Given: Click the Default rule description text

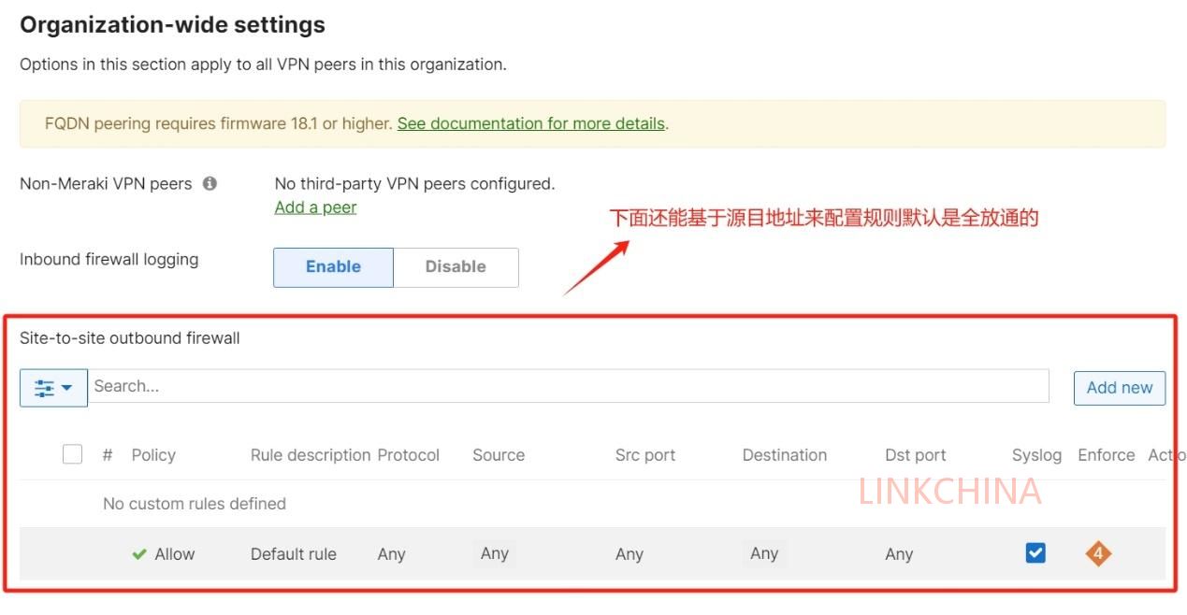Looking at the screenshot, I should 294,554.
